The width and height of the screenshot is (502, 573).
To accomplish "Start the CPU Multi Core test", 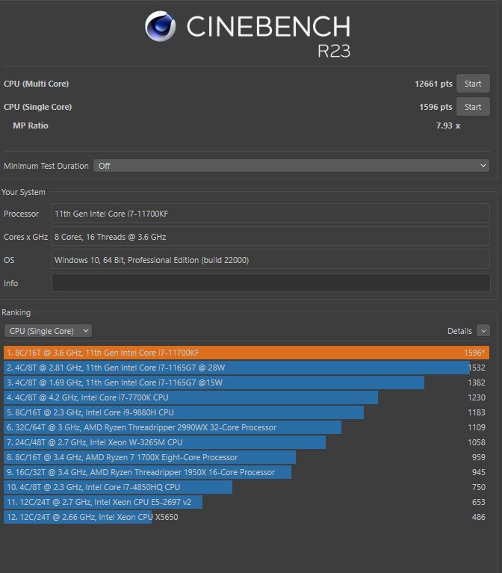I will [x=473, y=84].
